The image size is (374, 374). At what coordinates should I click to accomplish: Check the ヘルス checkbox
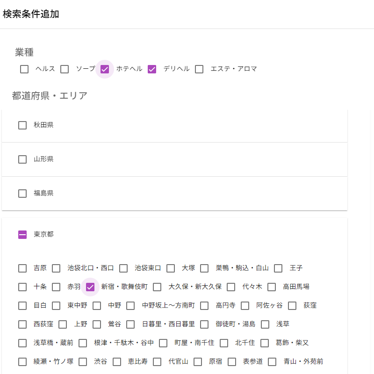(x=24, y=69)
